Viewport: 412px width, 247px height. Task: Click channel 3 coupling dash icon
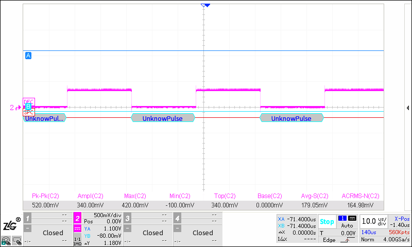127,228
